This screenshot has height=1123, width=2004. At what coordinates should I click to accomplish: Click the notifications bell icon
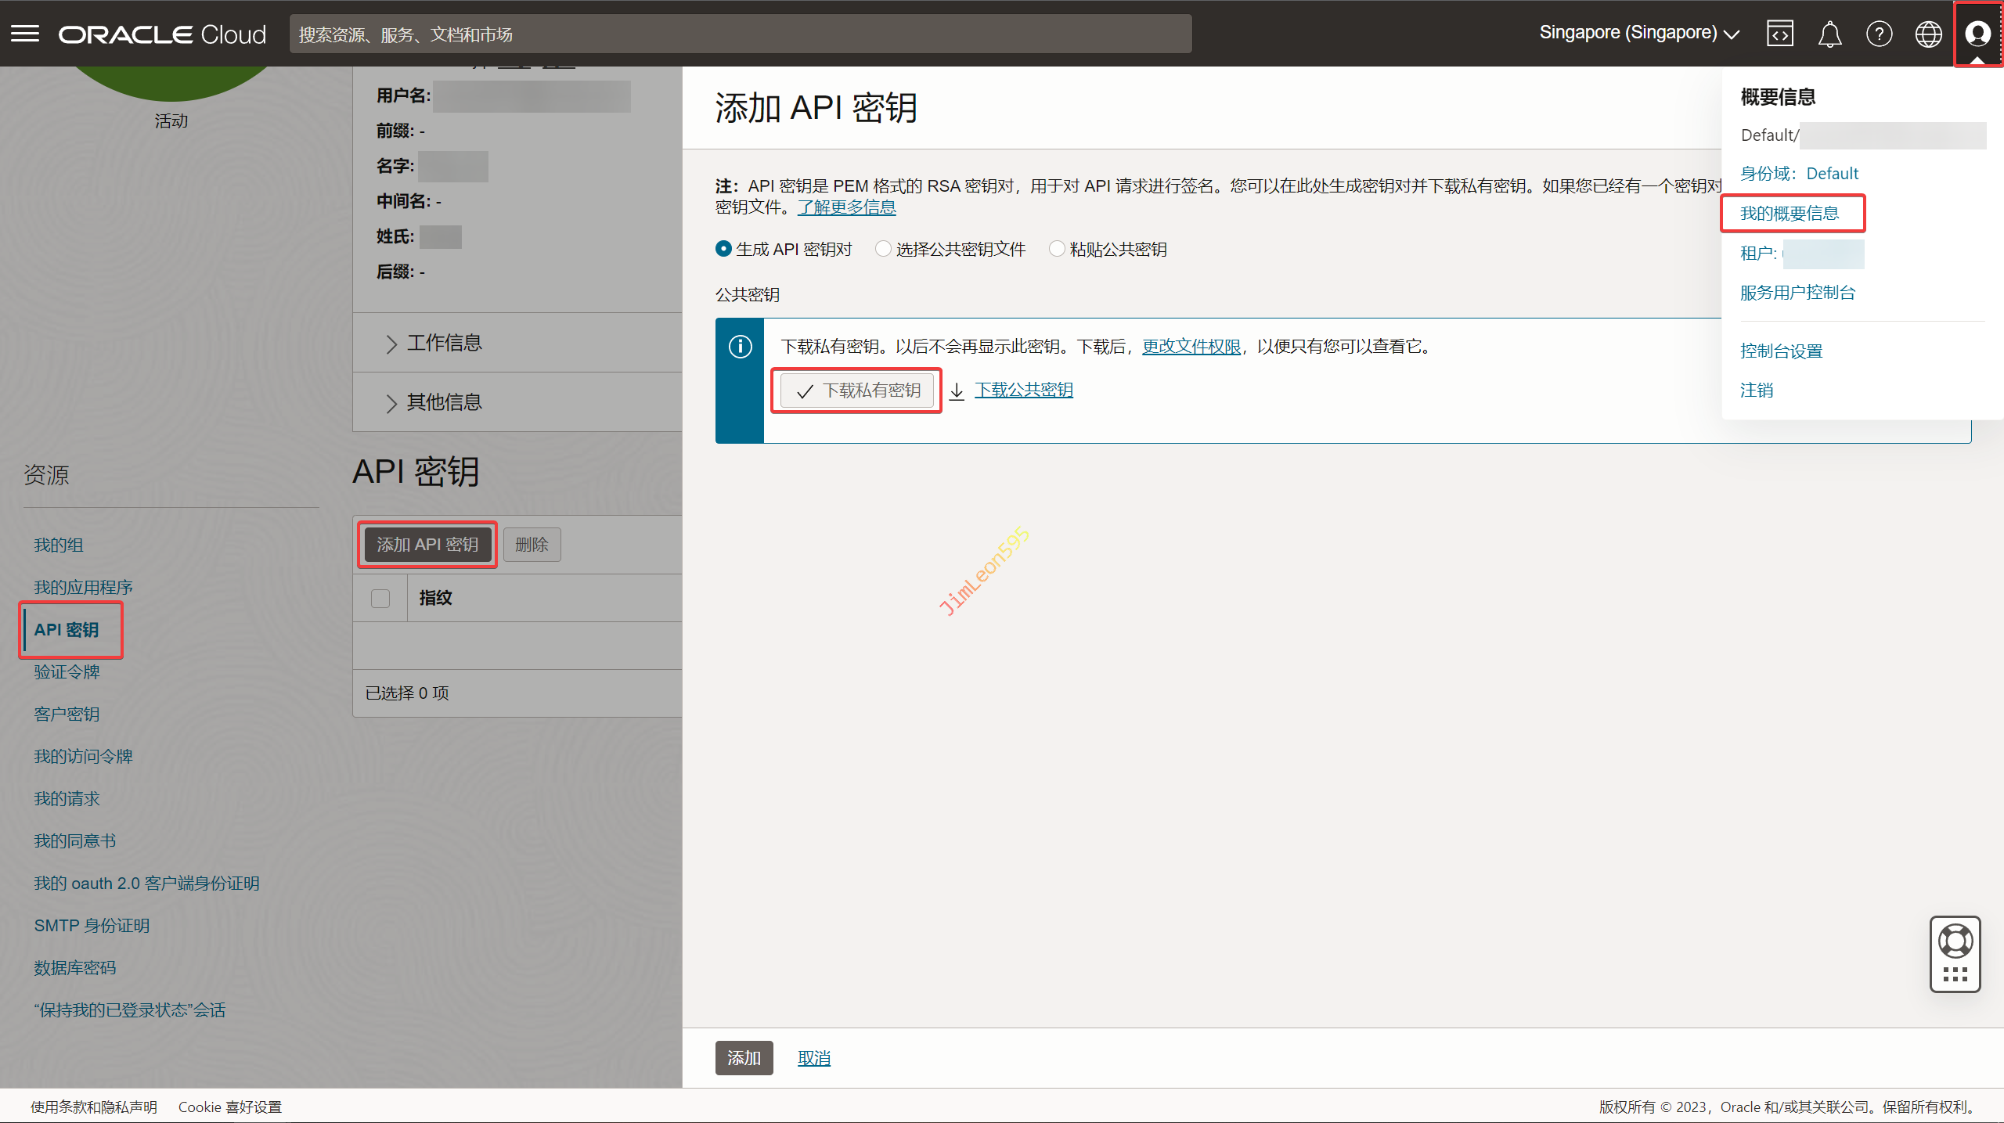(x=1829, y=34)
